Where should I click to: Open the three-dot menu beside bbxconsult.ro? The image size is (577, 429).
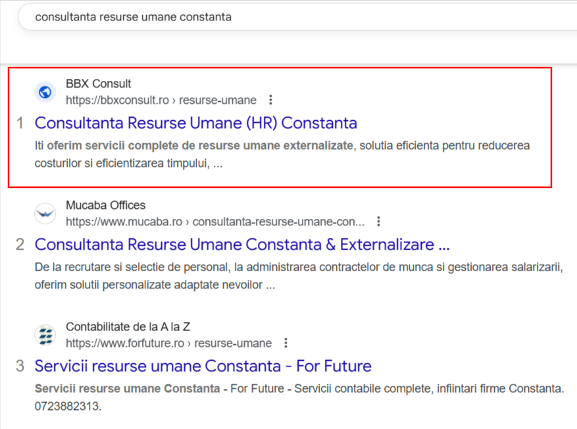(x=270, y=100)
